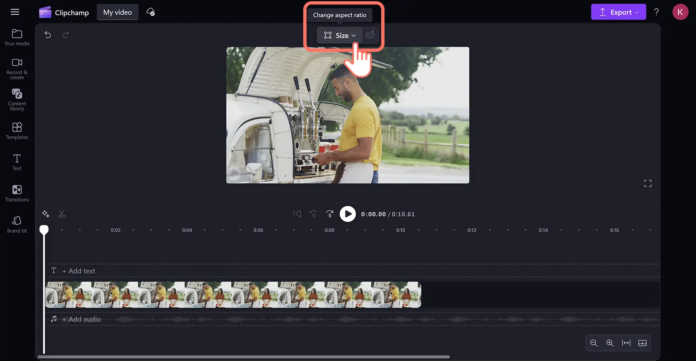Click the 0:10.61 total duration text
Viewport: 696px width, 361px height.
click(x=403, y=214)
